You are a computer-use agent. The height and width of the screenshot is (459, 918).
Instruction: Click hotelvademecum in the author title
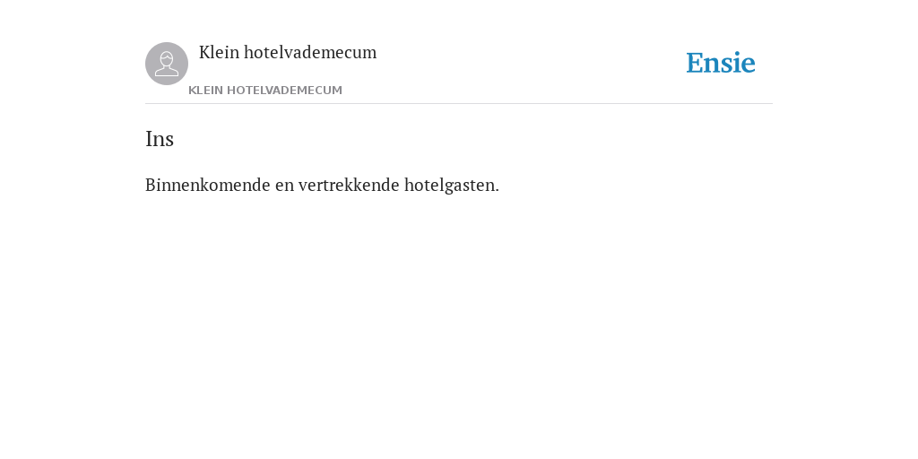(310, 52)
